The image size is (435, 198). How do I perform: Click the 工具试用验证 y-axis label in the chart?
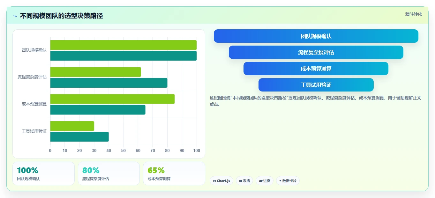coord(34,131)
